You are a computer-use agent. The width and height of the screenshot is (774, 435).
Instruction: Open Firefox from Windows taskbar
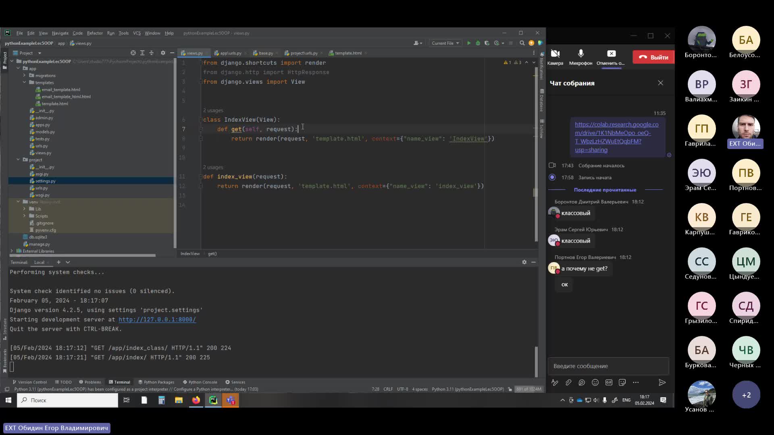point(196,400)
